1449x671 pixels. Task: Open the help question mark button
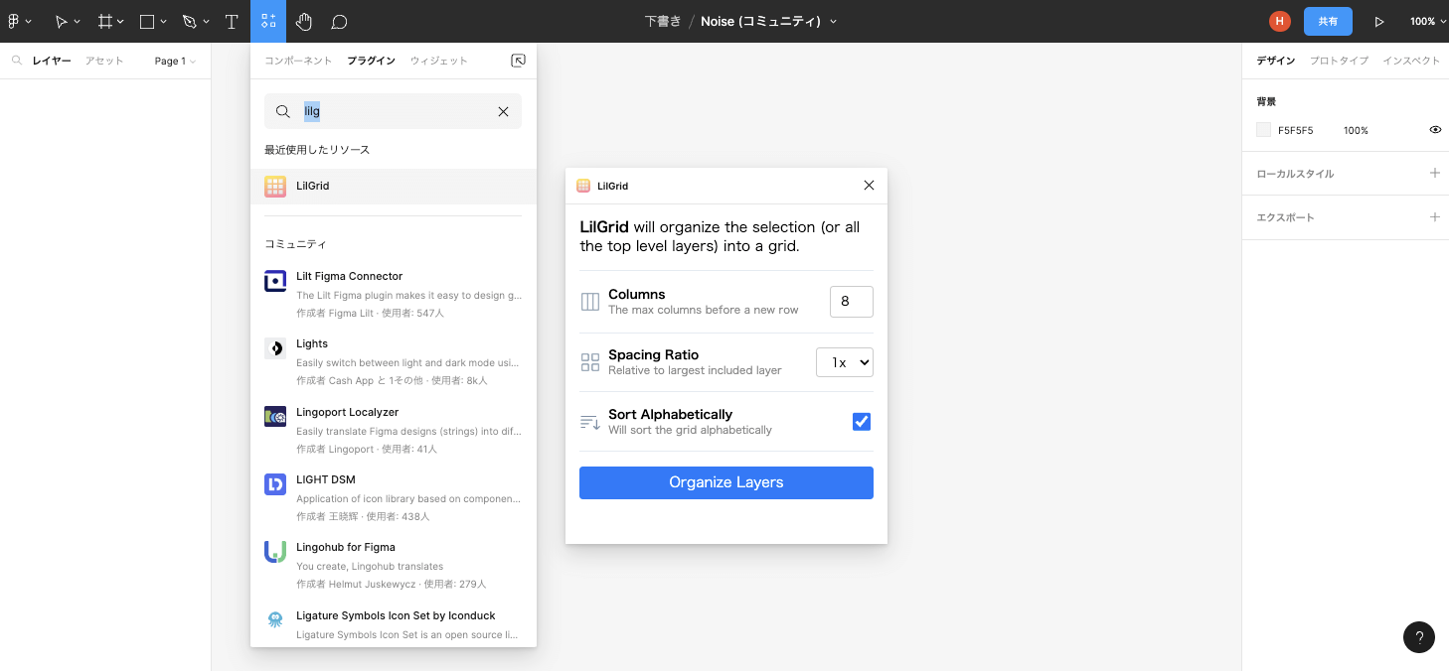coord(1419,637)
